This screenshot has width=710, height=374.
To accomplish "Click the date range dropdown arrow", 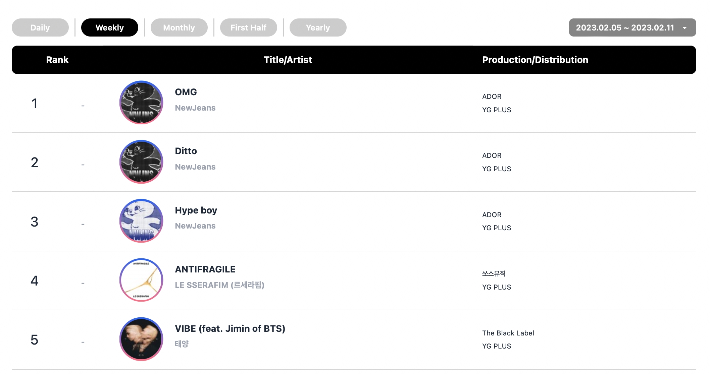I will [685, 28].
